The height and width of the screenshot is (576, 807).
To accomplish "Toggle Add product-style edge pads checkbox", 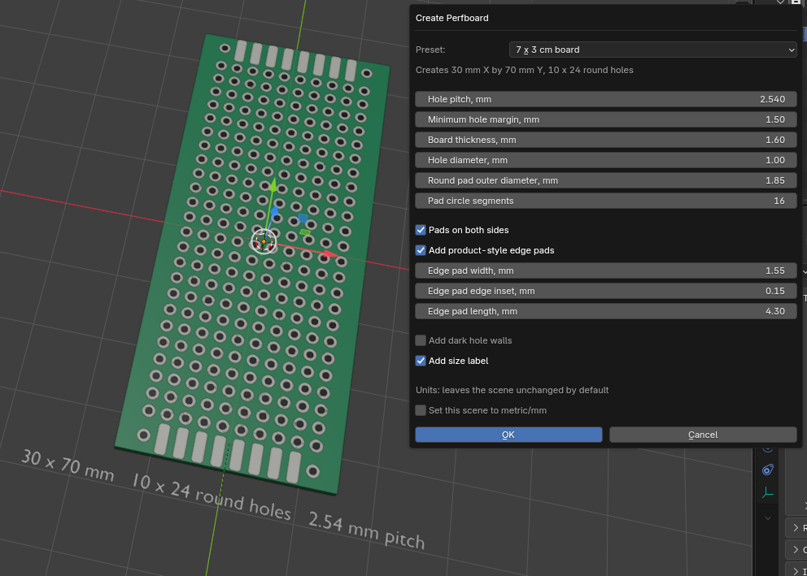I will 421,250.
